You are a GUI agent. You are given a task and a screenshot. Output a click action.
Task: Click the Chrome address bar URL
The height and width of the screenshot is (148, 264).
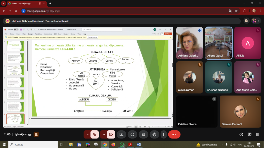click(x=43, y=11)
